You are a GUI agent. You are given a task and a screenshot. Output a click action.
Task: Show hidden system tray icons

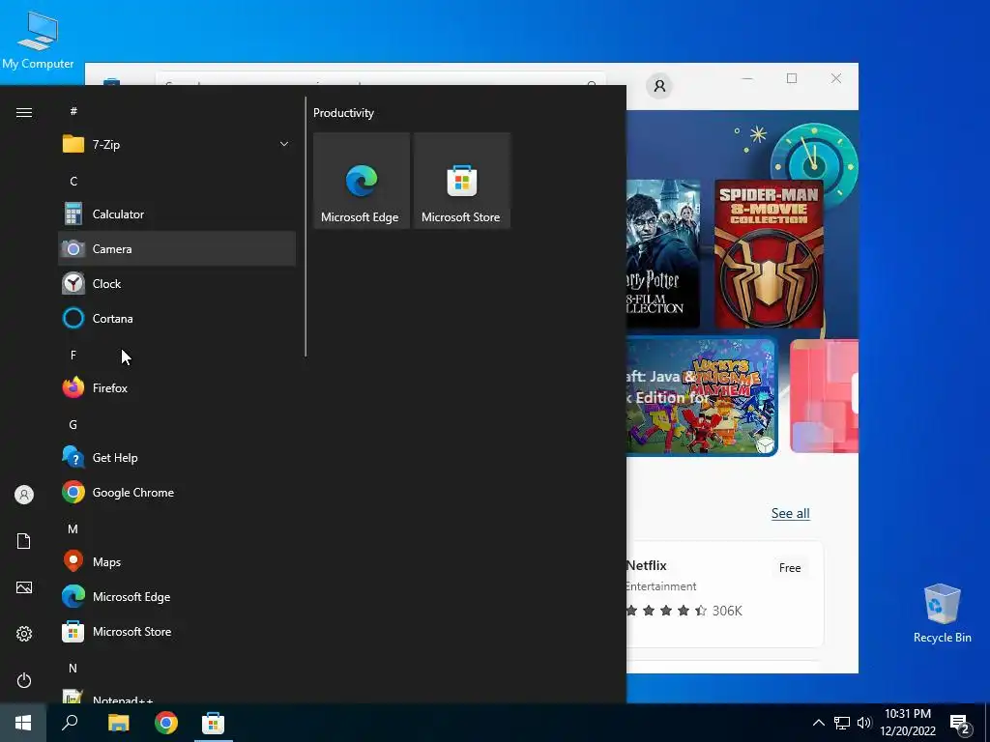click(x=818, y=723)
